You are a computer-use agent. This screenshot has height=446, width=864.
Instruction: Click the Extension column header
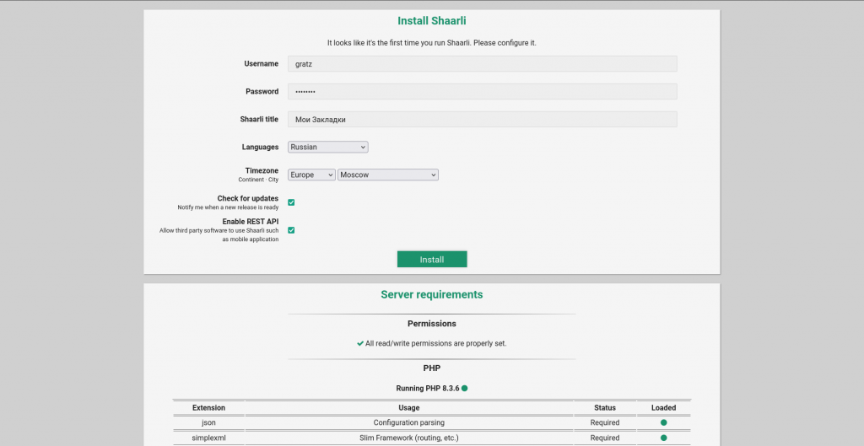pos(209,408)
